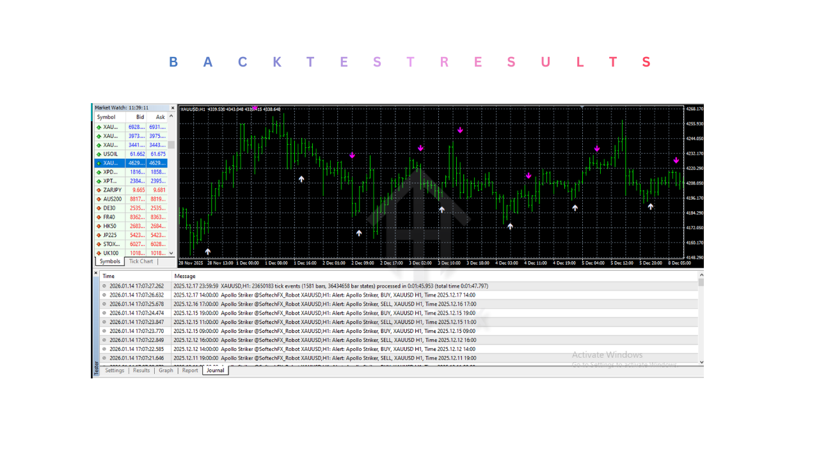Viewport: 819px width, 461px height.
Task: Switch to the Settings tab in Tester
Action: 114,370
